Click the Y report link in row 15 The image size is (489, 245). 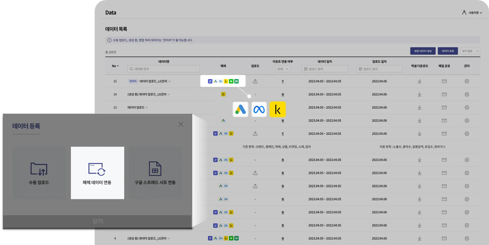pyautogui.click(x=283, y=81)
